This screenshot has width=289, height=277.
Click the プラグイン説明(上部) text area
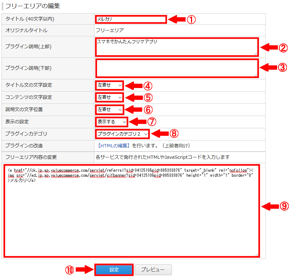[x=177, y=47]
